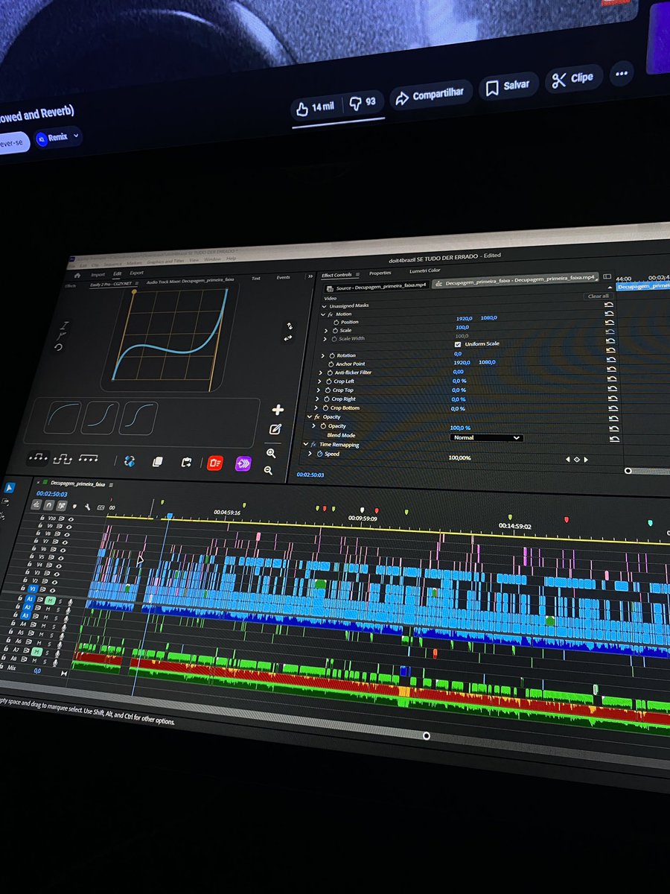Collapse the Motion effect group
This screenshot has width=670, height=894.
322,314
